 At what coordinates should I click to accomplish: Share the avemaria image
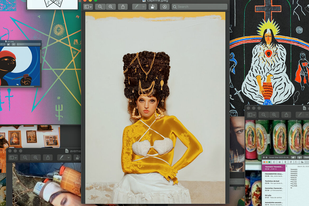(x=48, y=157)
